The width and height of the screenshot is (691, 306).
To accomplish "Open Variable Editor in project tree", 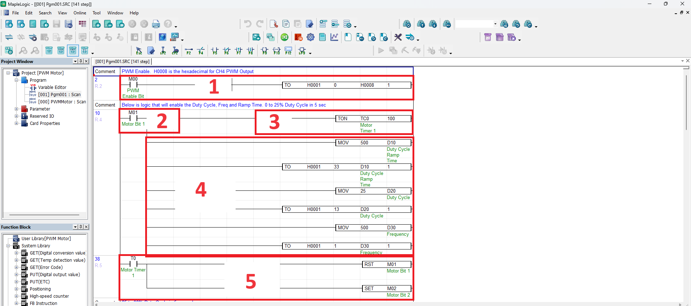I will [52, 87].
